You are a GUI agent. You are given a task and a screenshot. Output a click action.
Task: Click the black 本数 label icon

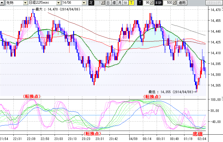click(158, 3)
